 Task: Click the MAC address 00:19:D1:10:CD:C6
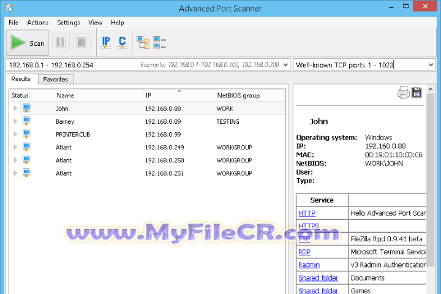(393, 155)
